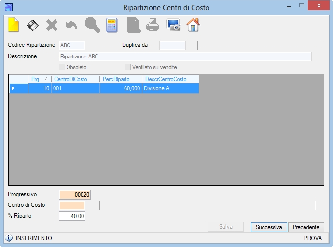333x247 pixels.
Task: Open the calculator icon in toolbar
Action: (x=111, y=25)
